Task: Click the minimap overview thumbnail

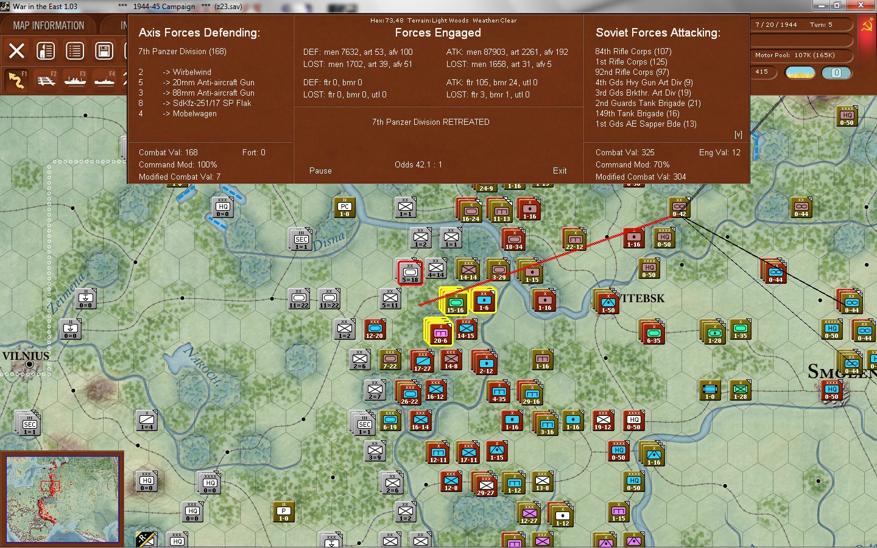Action: click(x=62, y=499)
